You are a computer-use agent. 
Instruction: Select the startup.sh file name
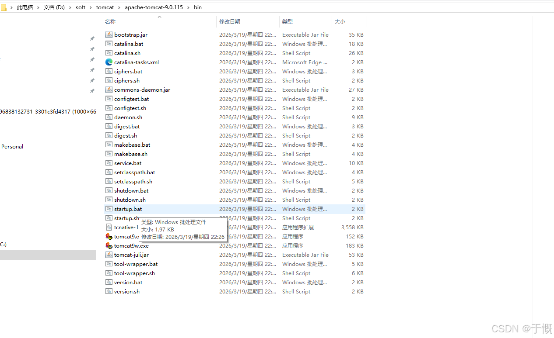click(x=127, y=218)
